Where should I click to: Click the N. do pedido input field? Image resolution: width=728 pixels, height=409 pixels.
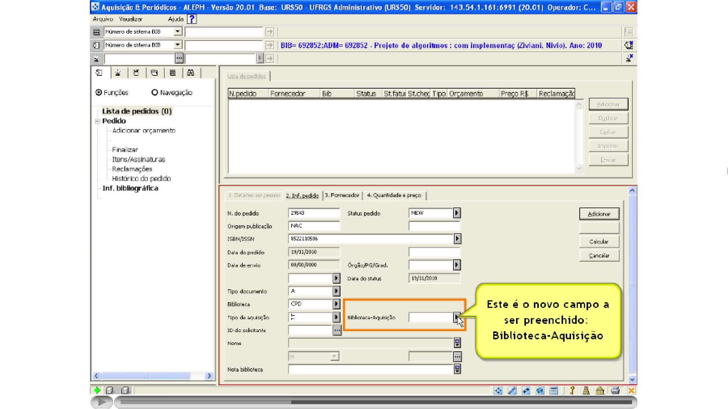point(314,213)
